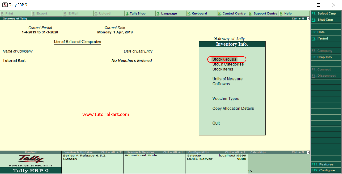342x174 pixels.
Task: Select Copy Allocation Details
Action: (x=233, y=109)
